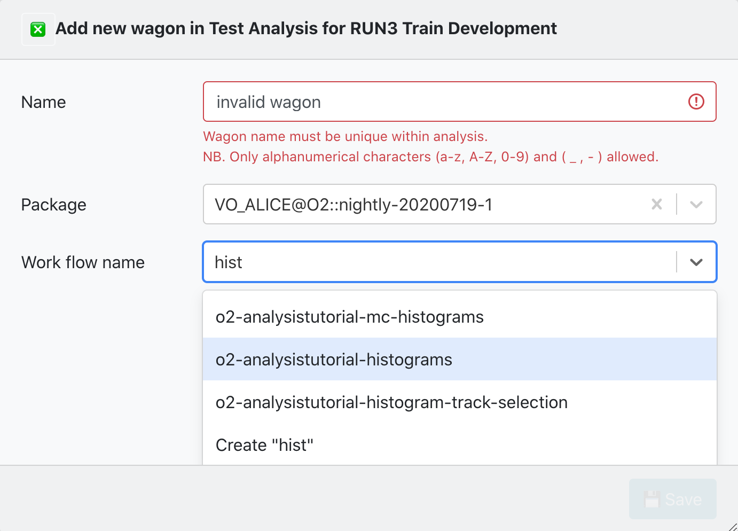This screenshot has height=531, width=738.
Task: Click the Name field label
Action: [44, 102]
